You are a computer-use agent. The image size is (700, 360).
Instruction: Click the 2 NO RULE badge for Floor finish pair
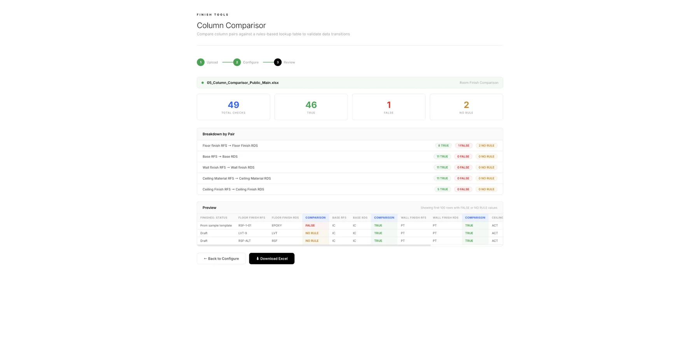pyautogui.click(x=486, y=145)
